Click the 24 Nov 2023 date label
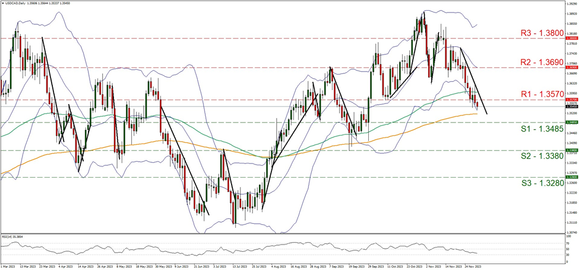The image size is (579, 270). tap(473, 266)
